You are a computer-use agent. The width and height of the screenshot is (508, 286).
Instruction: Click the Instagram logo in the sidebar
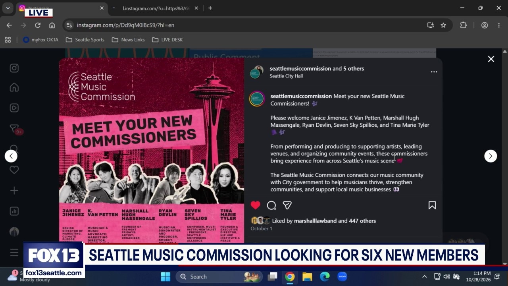(x=14, y=68)
